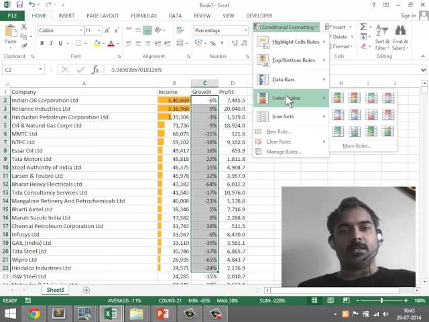Screen dimensions: 429x322
Task: Click the Sign in link
Action: (x=408, y=15)
